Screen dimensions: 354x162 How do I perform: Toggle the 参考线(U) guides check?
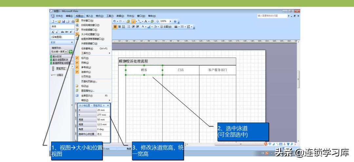tap(77, 67)
